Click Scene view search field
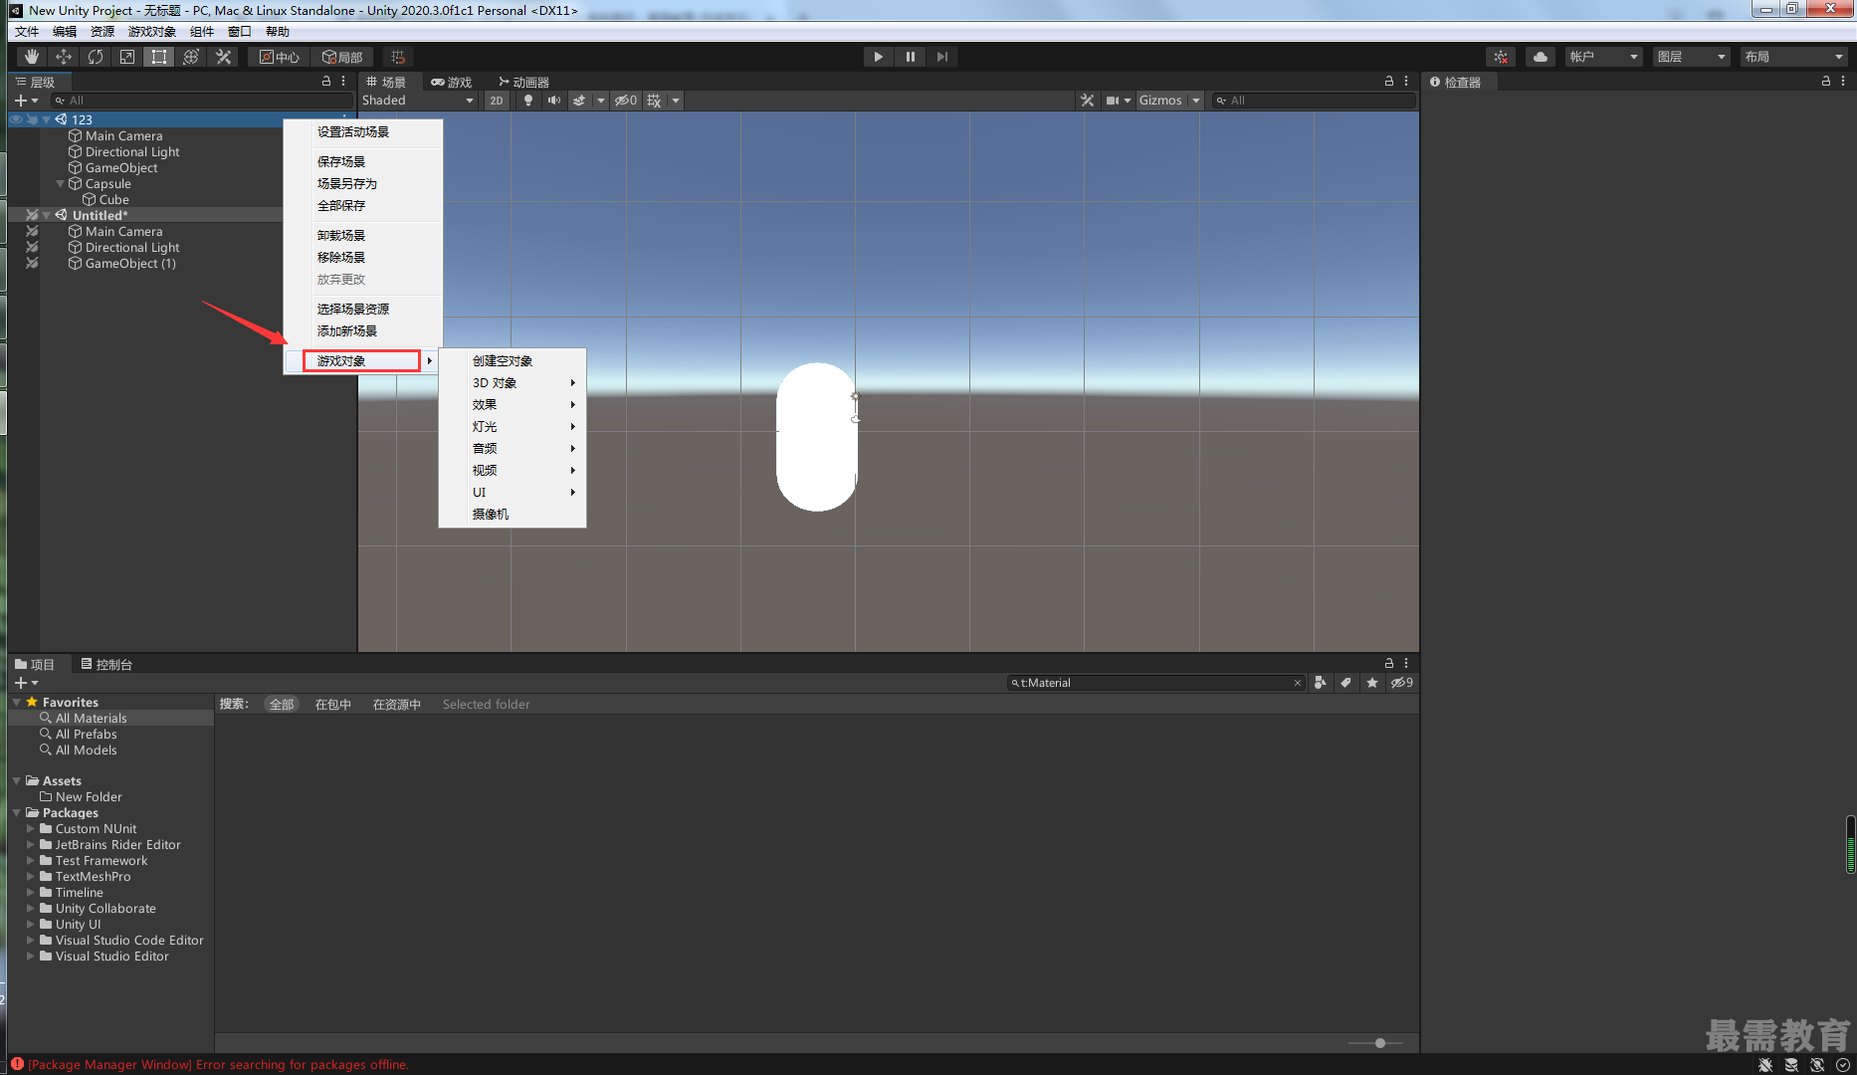The width and height of the screenshot is (1857, 1075). pyautogui.click(x=1314, y=101)
